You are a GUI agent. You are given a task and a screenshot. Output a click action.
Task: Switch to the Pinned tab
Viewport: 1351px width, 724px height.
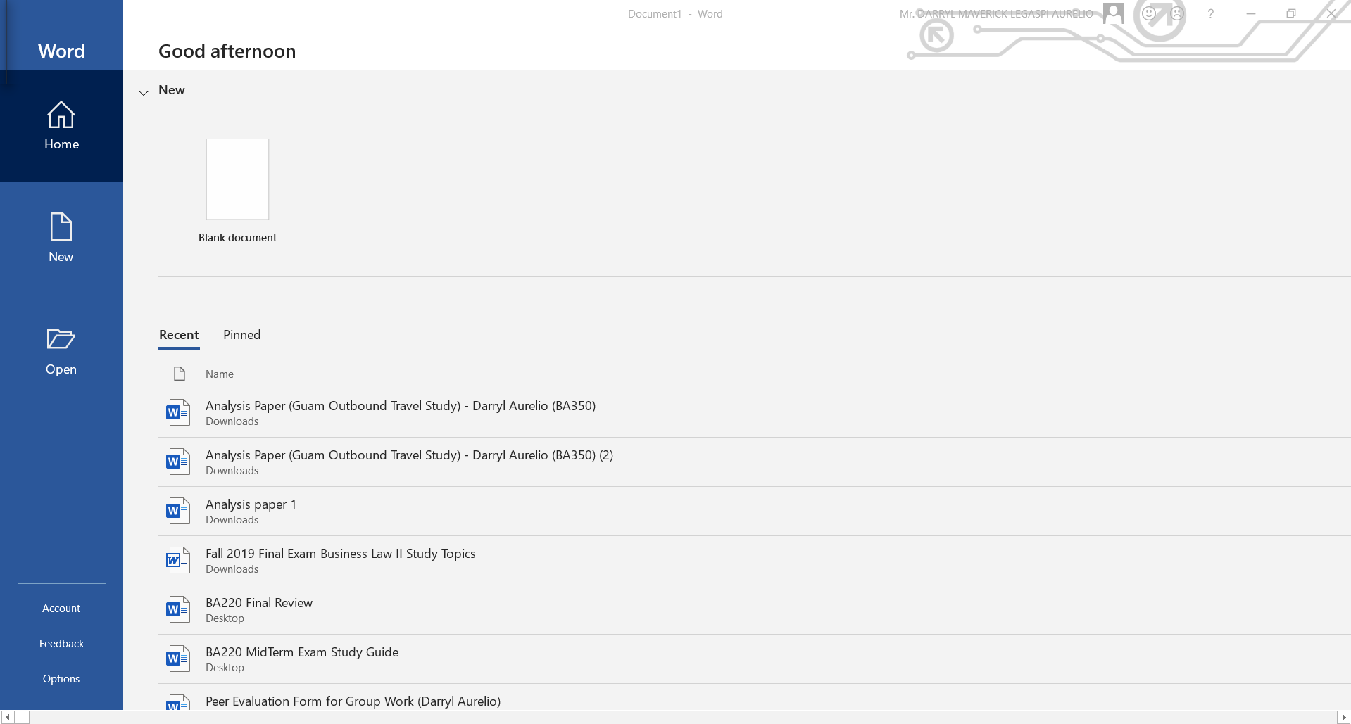pos(242,335)
